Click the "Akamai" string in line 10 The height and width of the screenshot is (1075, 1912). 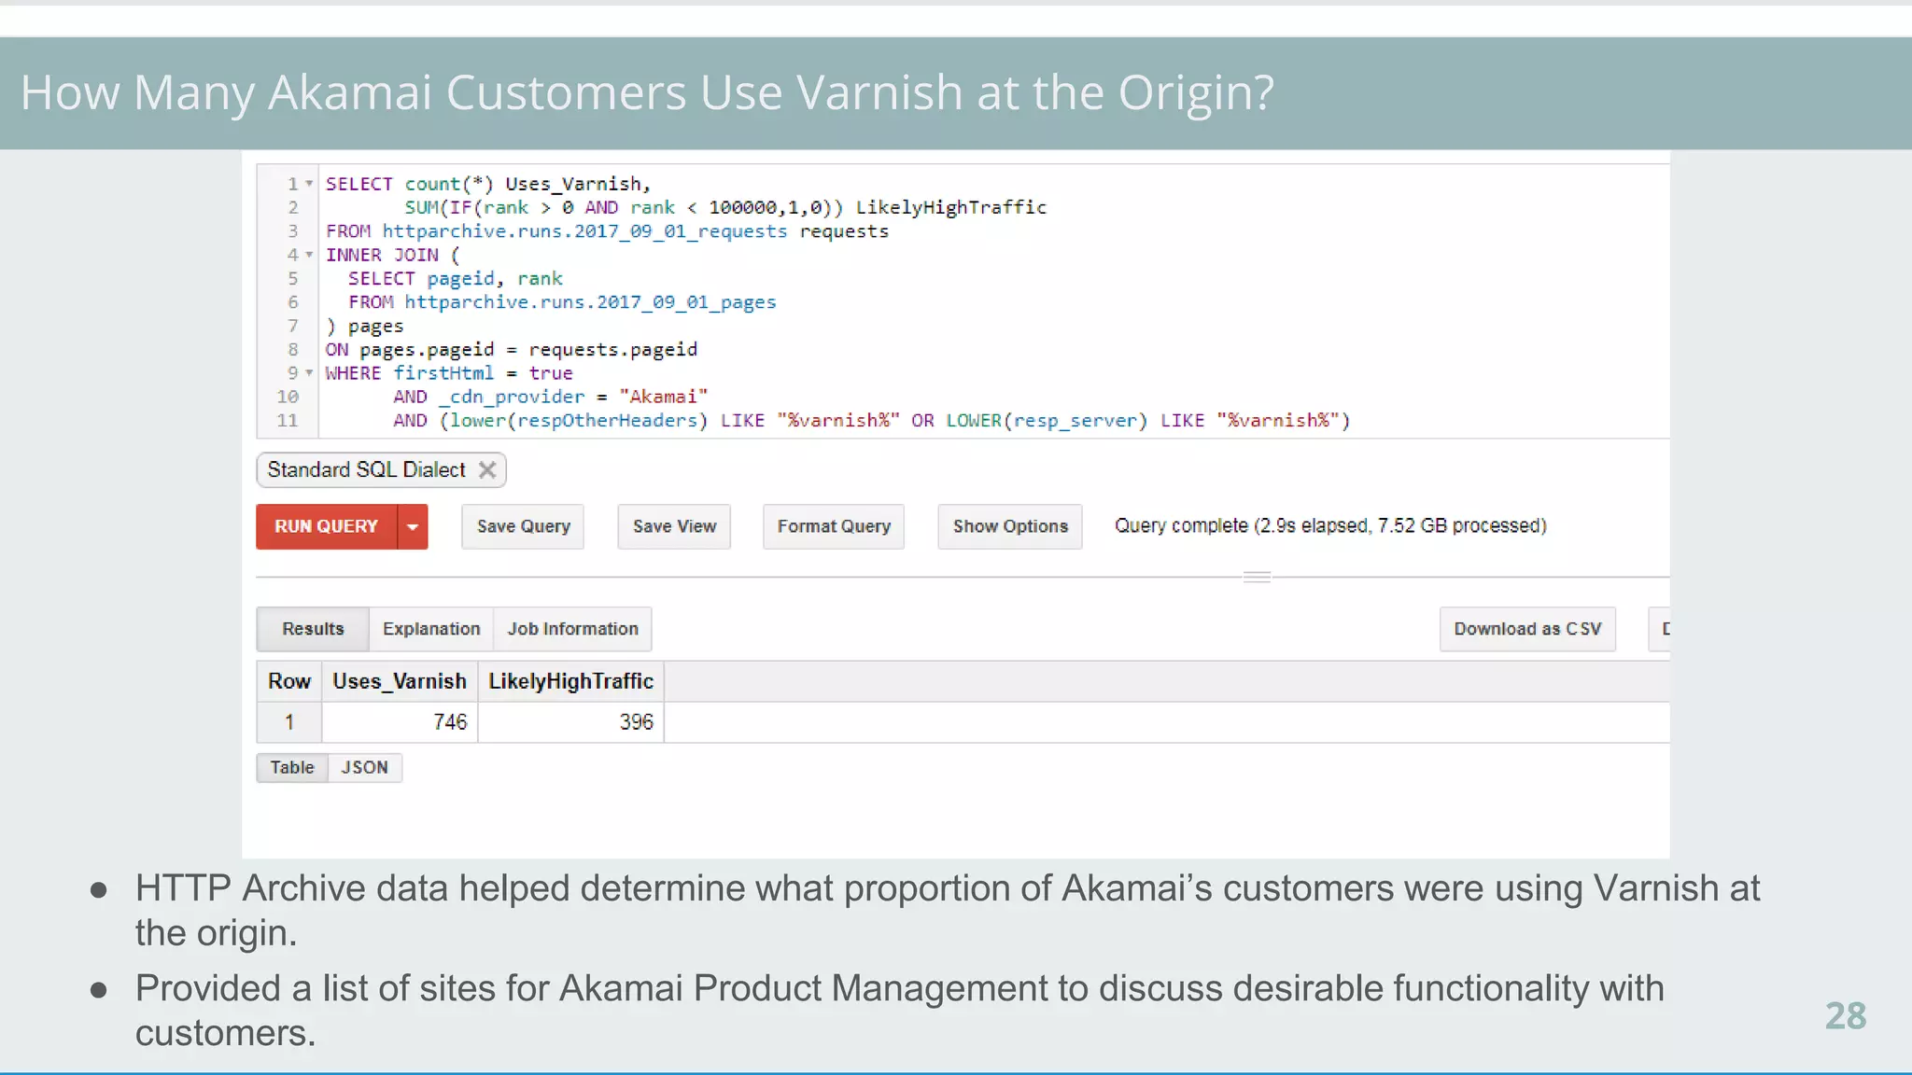pyautogui.click(x=664, y=397)
